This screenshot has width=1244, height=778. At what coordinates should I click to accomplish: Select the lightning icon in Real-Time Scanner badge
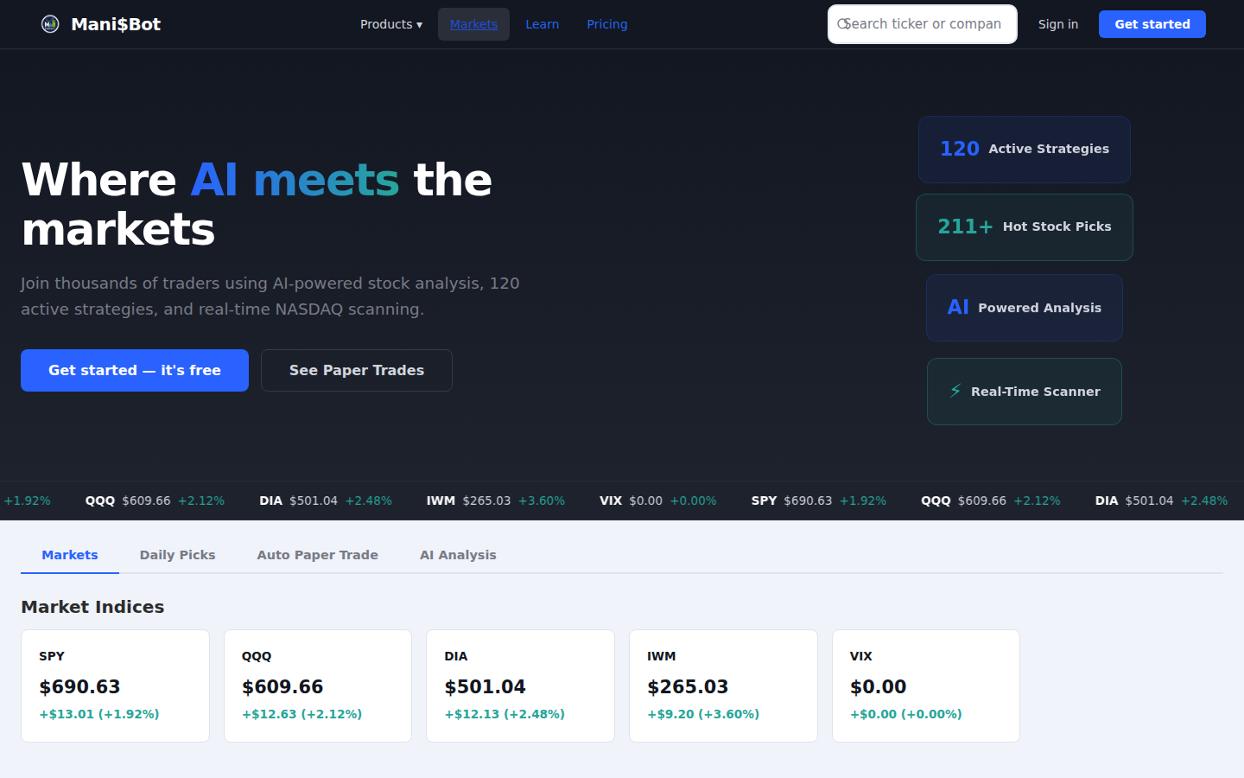coord(955,391)
